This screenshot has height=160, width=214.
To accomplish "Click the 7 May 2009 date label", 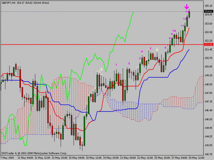I will pos(7,158).
